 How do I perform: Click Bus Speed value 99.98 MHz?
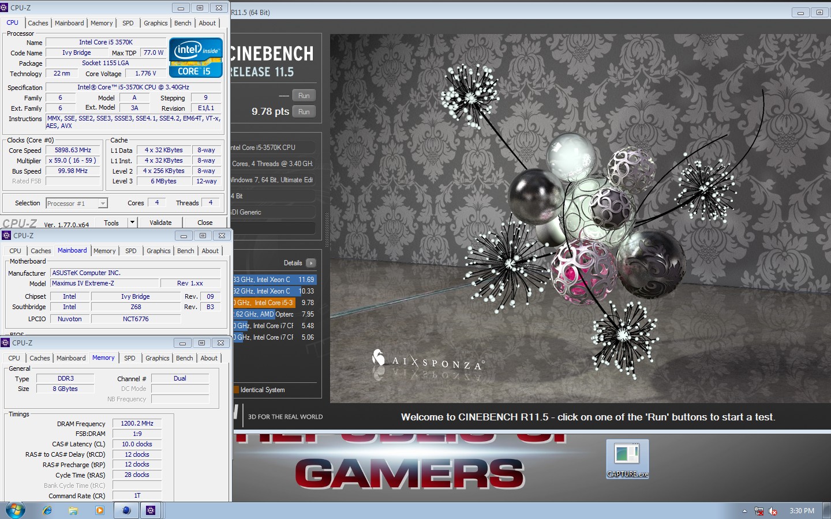[73, 171]
